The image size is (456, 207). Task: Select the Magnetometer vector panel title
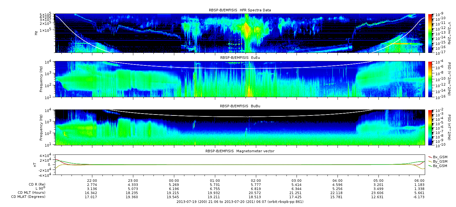click(240, 151)
